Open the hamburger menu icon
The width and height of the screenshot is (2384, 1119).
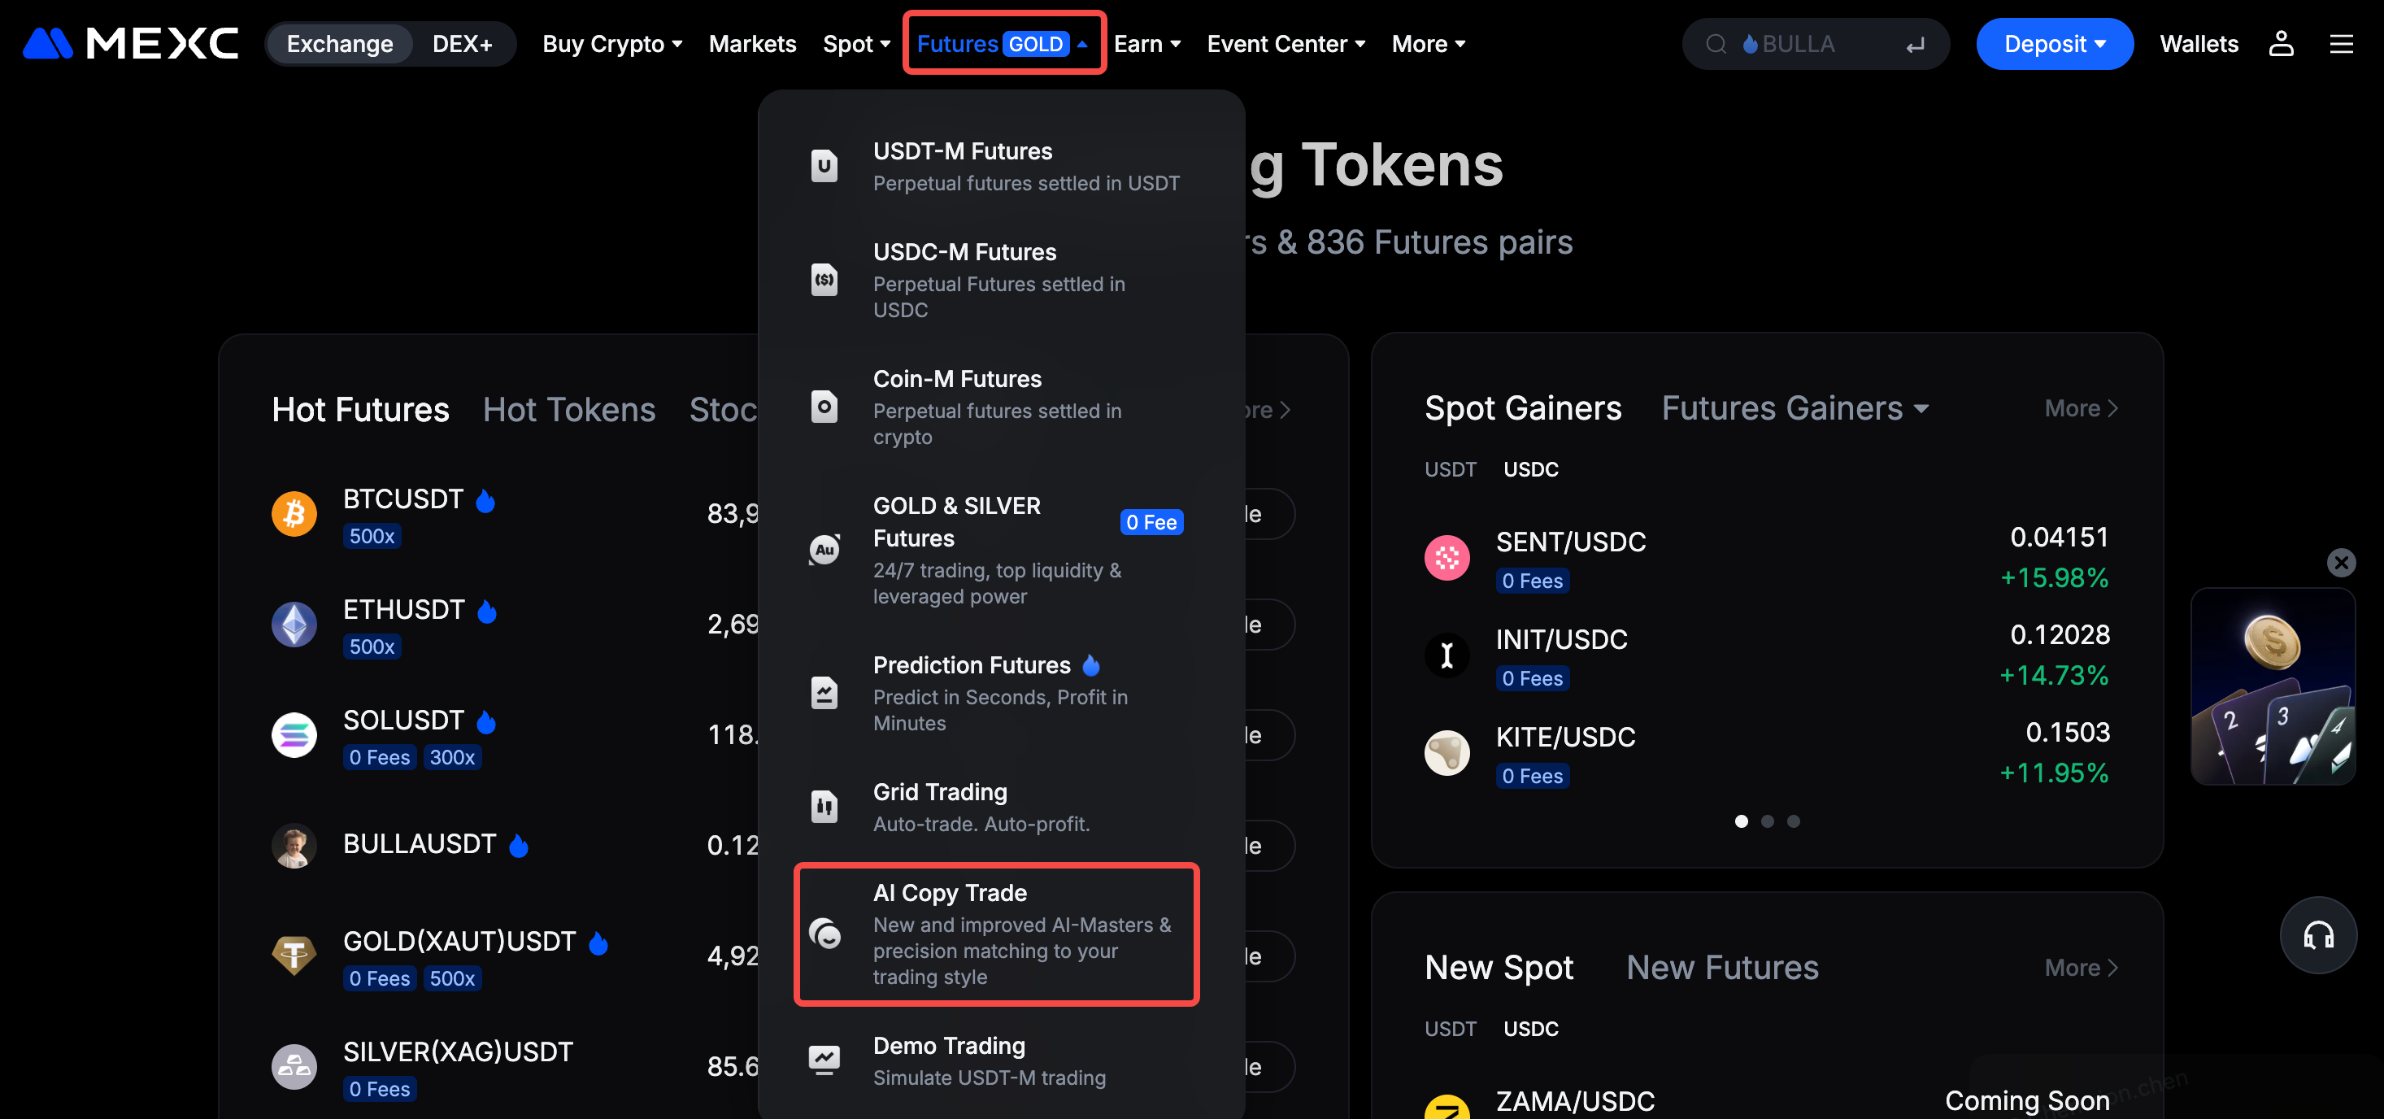(x=2341, y=43)
